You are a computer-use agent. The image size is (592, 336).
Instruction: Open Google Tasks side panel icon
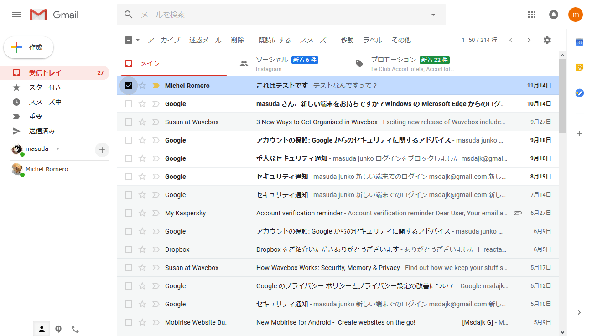580,92
